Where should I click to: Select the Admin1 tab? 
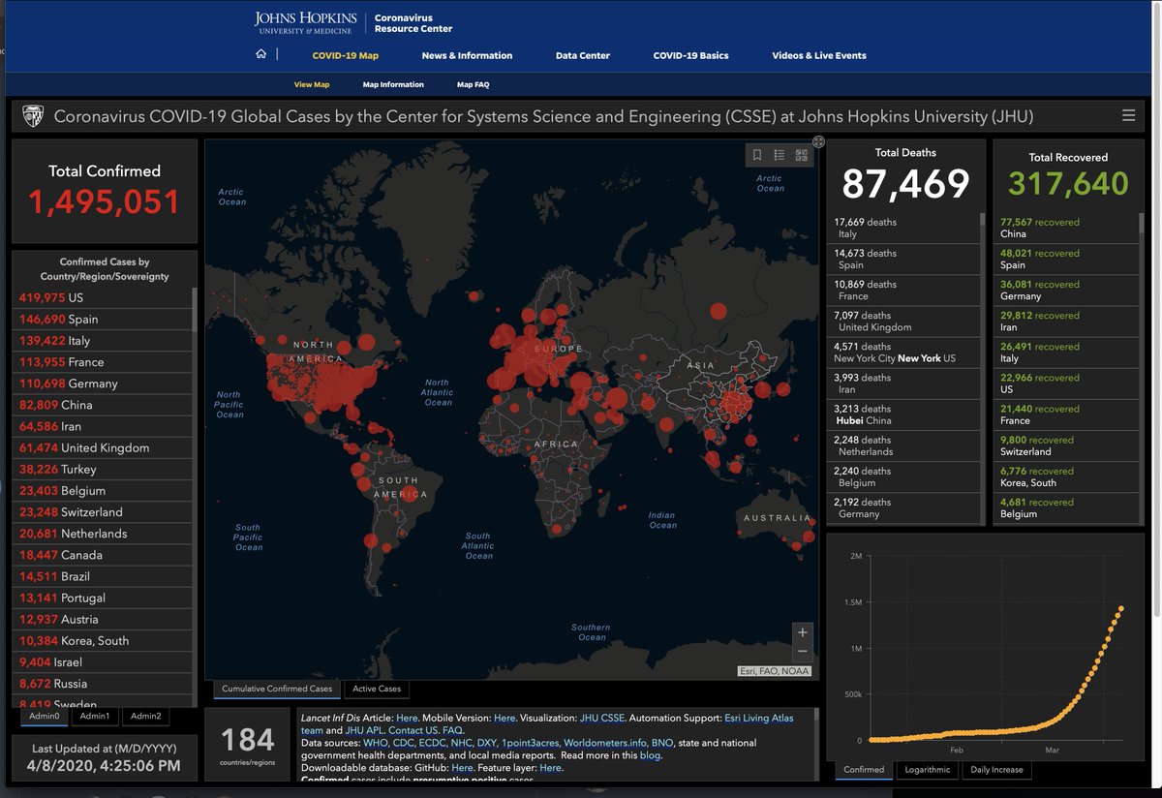(95, 717)
